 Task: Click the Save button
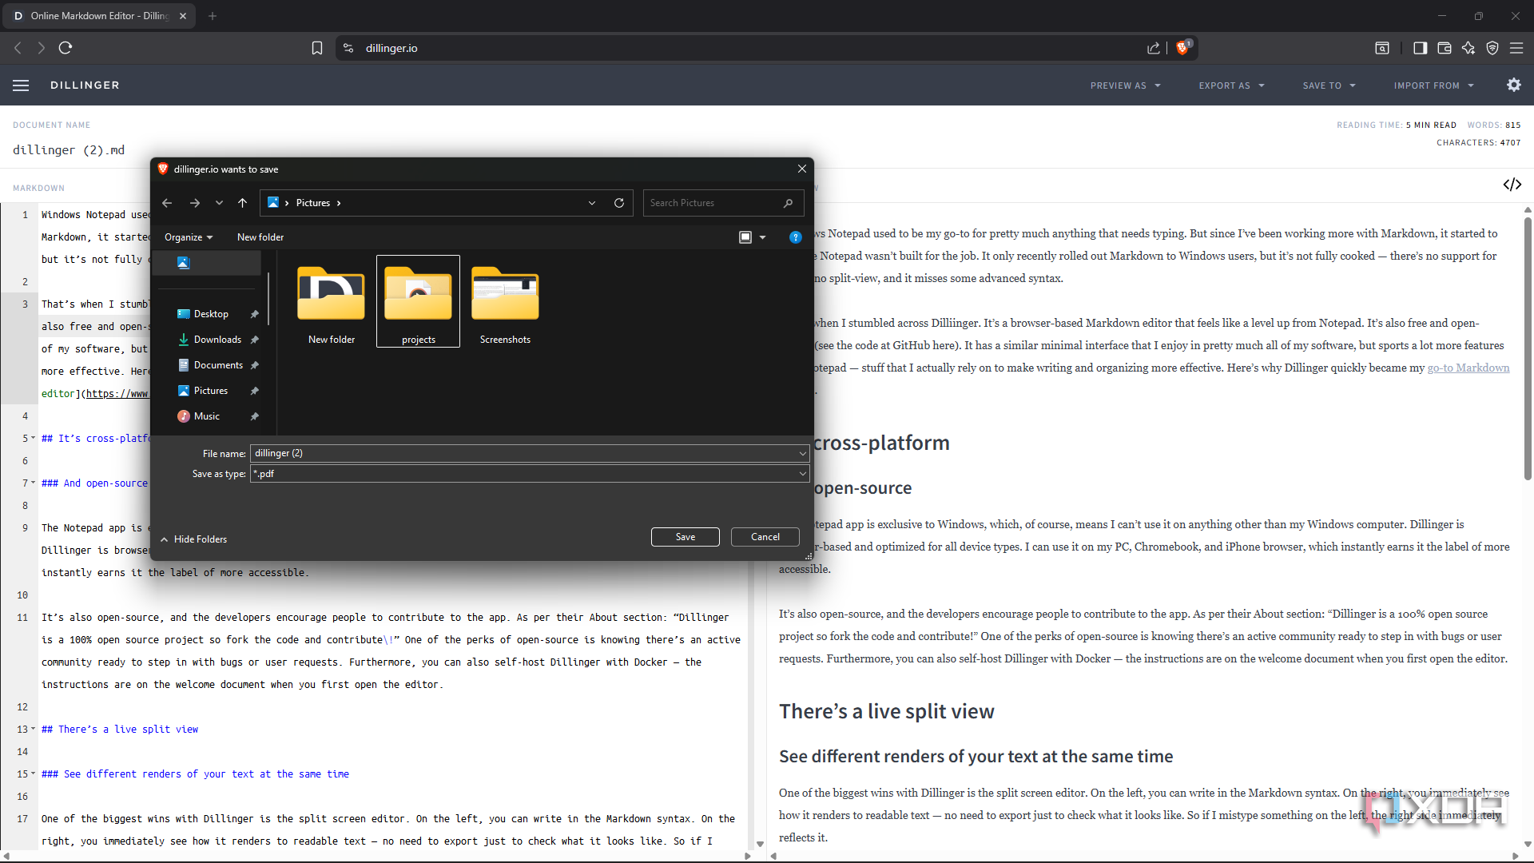point(686,537)
